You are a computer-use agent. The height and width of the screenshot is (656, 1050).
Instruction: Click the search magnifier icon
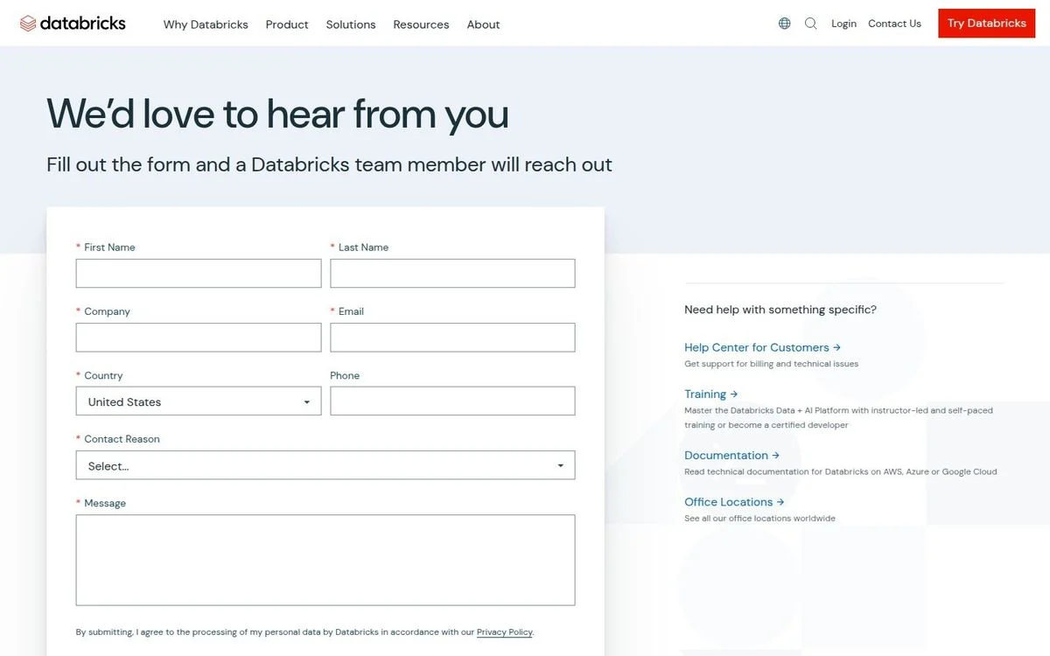pyautogui.click(x=811, y=24)
